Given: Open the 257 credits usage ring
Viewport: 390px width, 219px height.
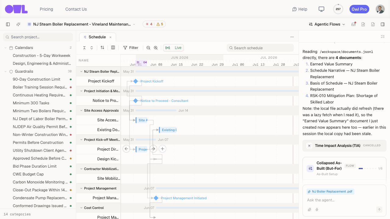Looking at the screenshot, I should pos(338,9).
